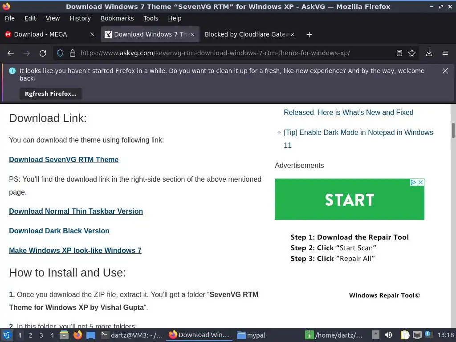The height and width of the screenshot is (342, 456).
Task: Switch to workspace 2
Action: coord(31,335)
